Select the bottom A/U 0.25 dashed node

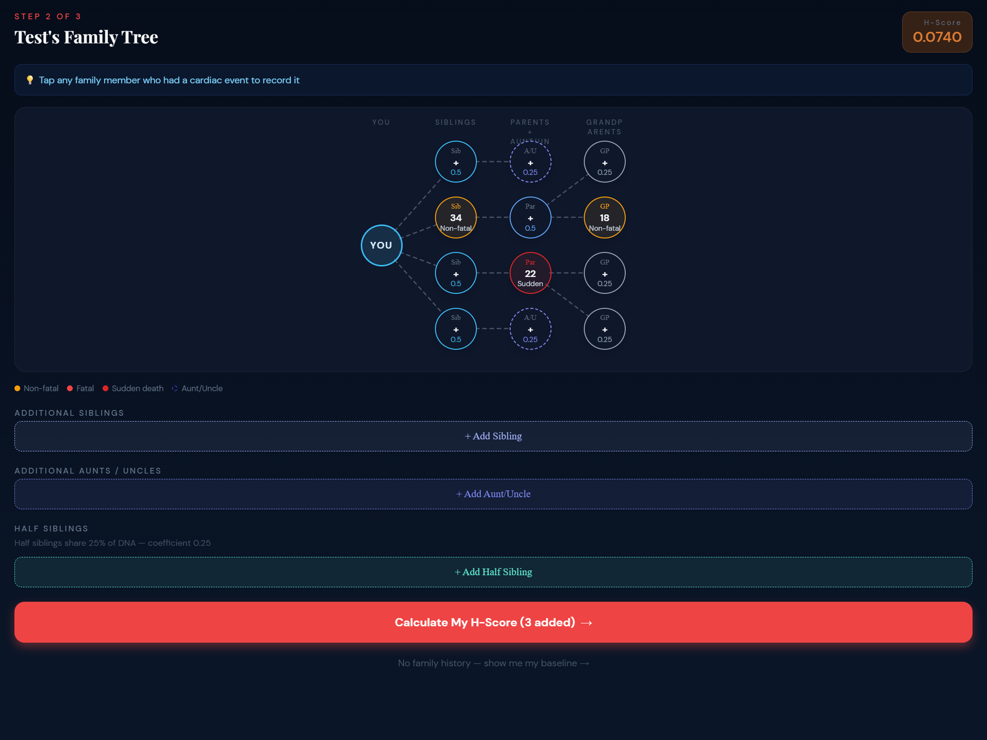[x=530, y=329]
